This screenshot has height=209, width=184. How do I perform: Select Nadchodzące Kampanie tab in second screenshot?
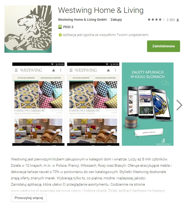[x=106, y=78]
